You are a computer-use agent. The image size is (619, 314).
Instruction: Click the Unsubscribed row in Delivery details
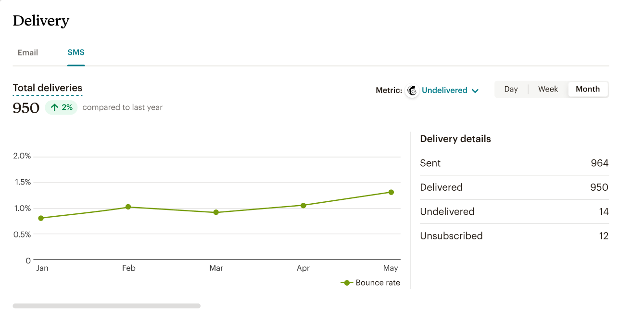514,235
